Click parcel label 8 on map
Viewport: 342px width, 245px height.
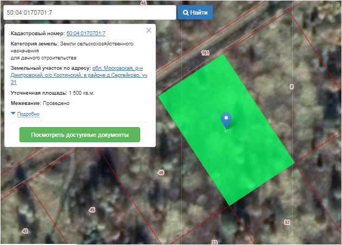click(x=291, y=87)
